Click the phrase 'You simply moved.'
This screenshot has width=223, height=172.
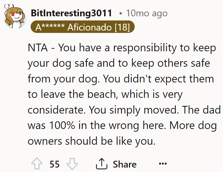pyautogui.click(x=134, y=110)
